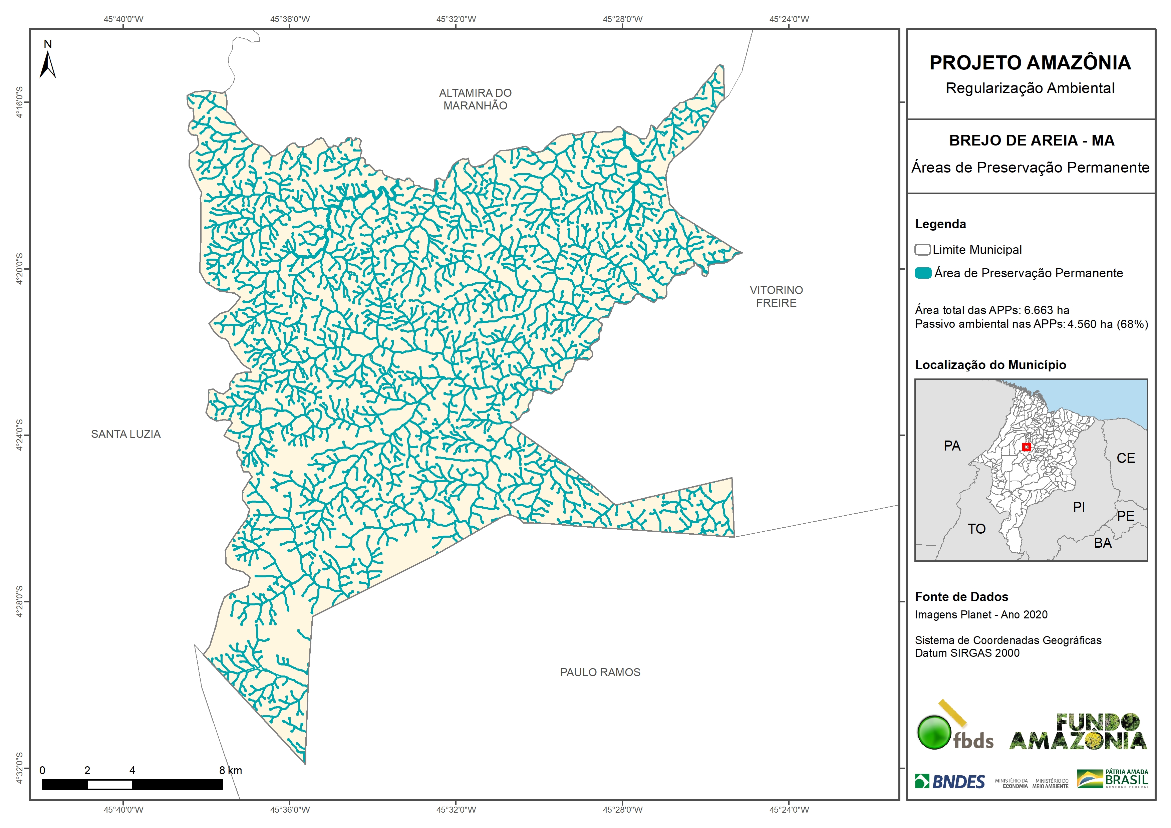Screen dimensions: 1171x828
Task: Click the Imagens Planet - Ano 2020 text
Action: coord(981,615)
